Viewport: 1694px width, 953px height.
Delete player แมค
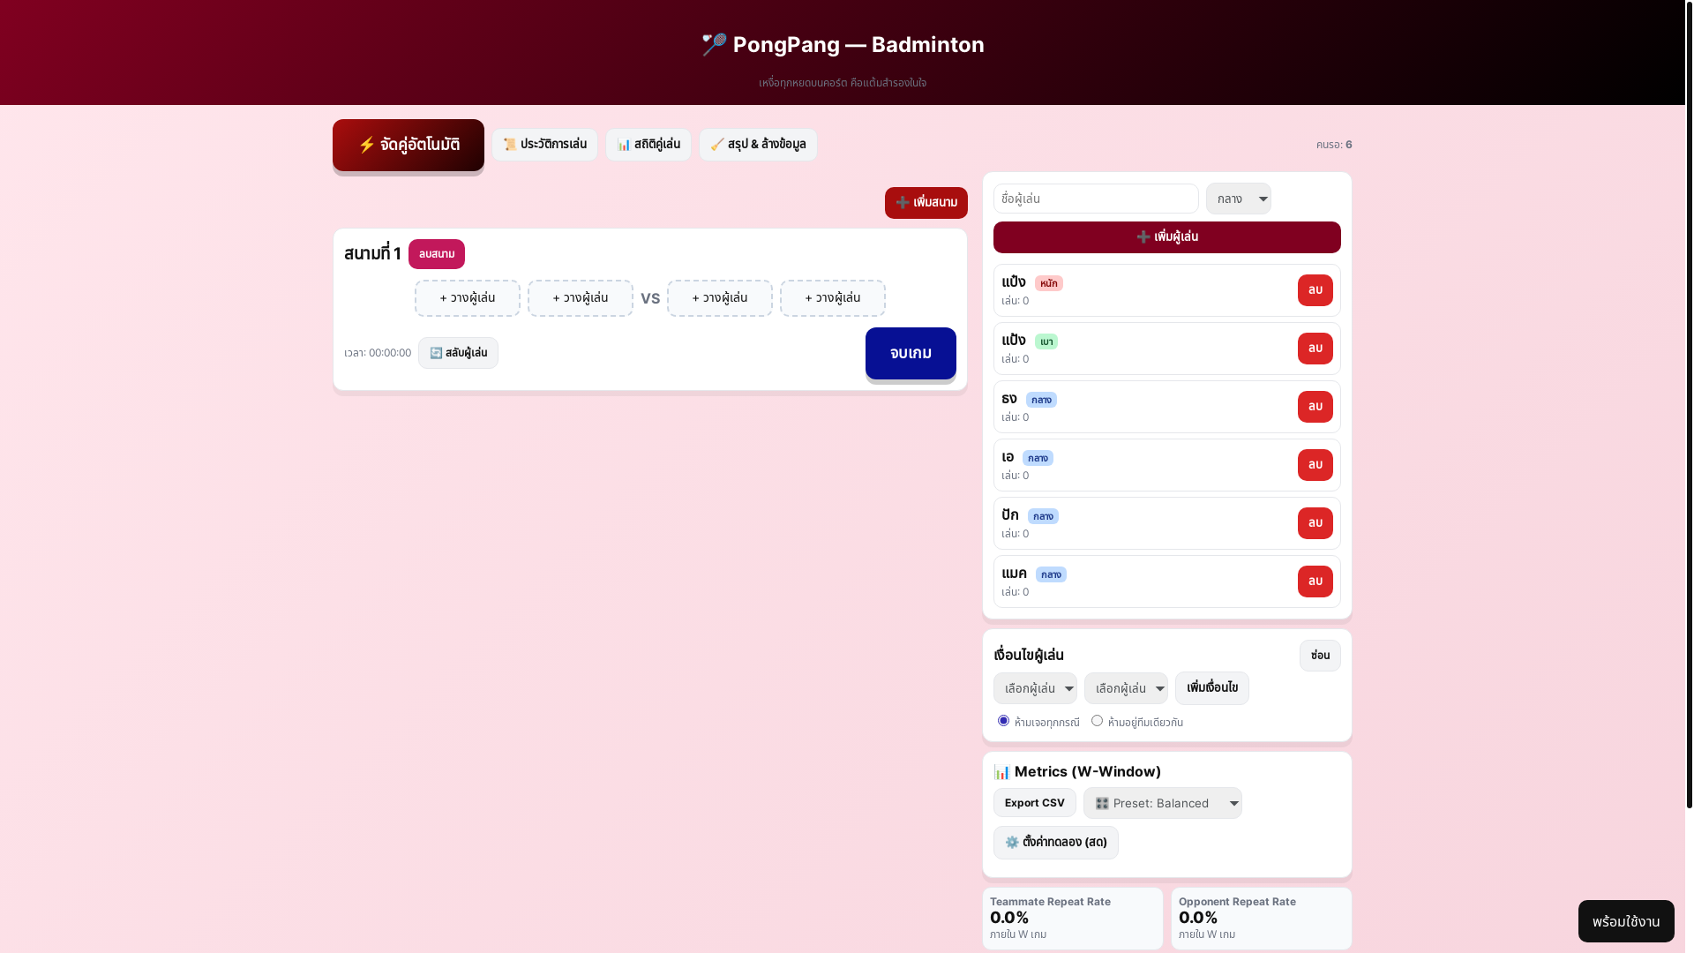(1315, 582)
